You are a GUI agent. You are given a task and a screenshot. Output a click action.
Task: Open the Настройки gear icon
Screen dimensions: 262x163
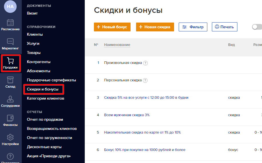[x=10, y=137]
